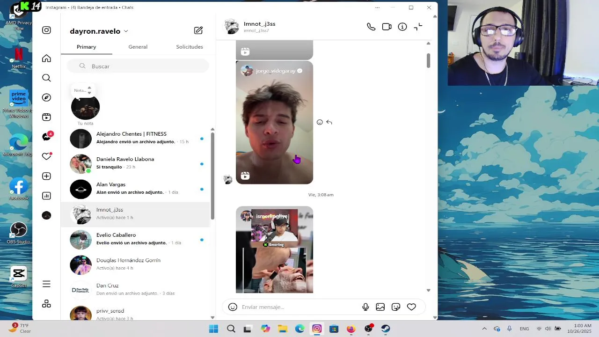Image resolution: width=599 pixels, height=337 pixels.
Task: Switch to the General tab
Action: 138,47
